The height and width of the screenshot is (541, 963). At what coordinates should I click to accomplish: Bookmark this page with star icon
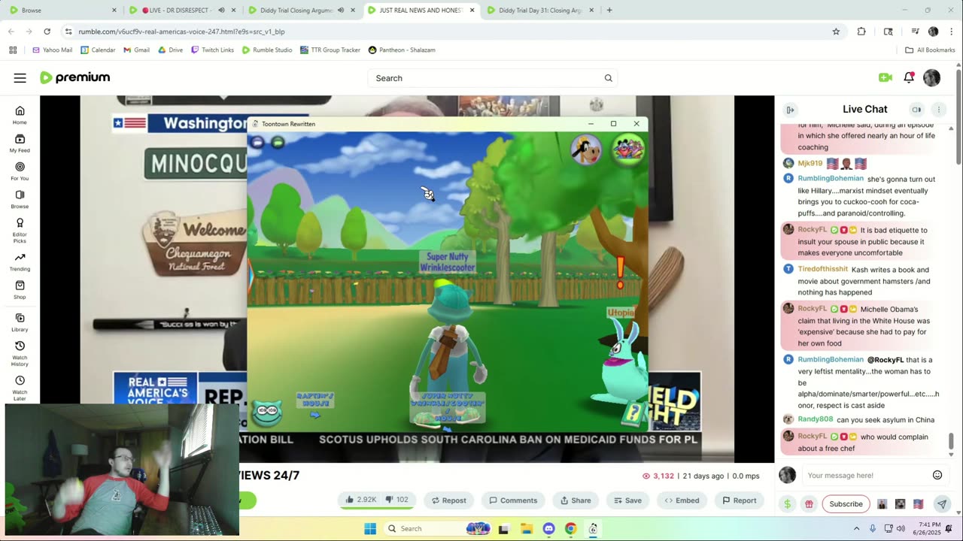coord(836,32)
